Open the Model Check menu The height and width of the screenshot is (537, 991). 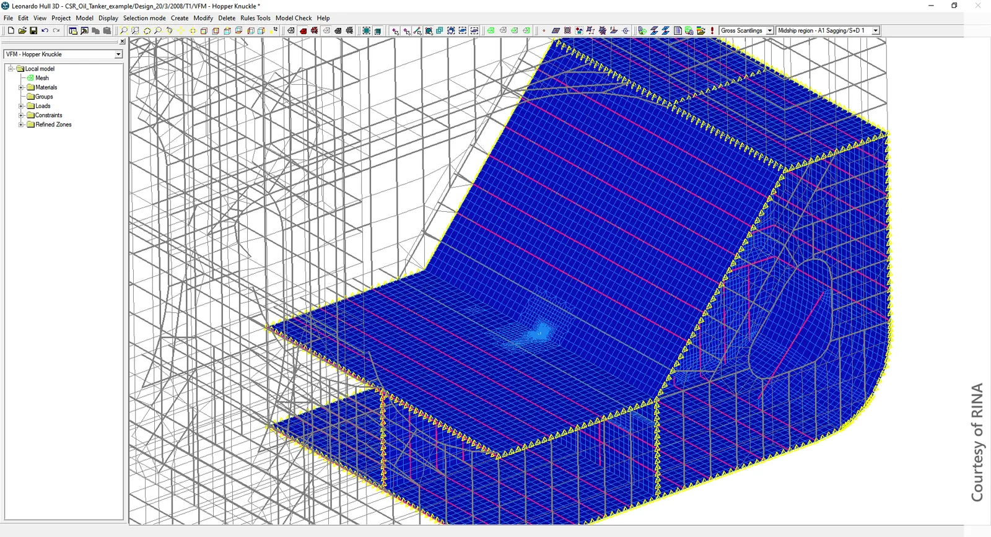(x=294, y=18)
